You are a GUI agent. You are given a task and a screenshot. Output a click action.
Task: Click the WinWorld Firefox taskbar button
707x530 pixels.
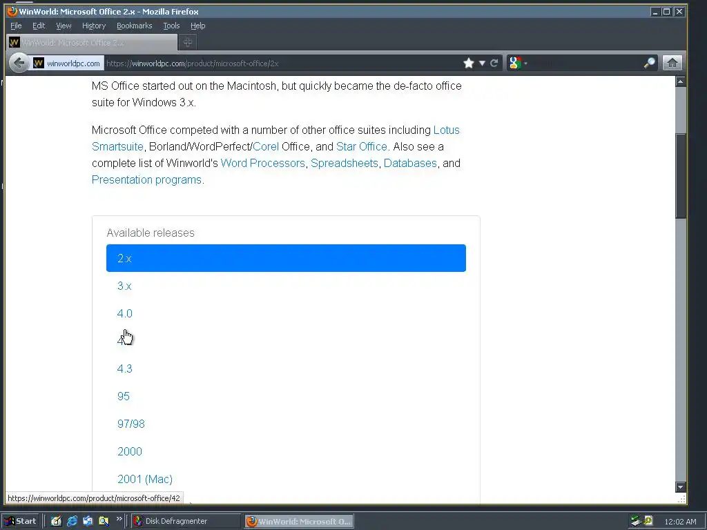(x=300, y=521)
